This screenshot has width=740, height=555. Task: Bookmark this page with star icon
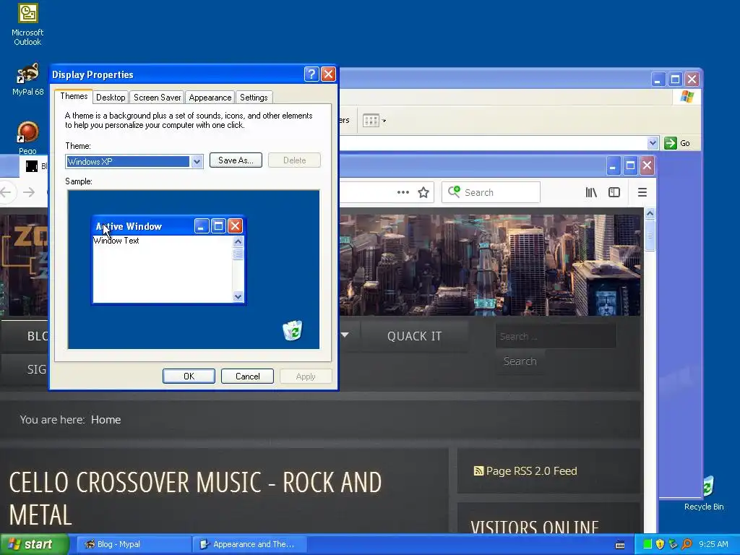pyautogui.click(x=423, y=192)
